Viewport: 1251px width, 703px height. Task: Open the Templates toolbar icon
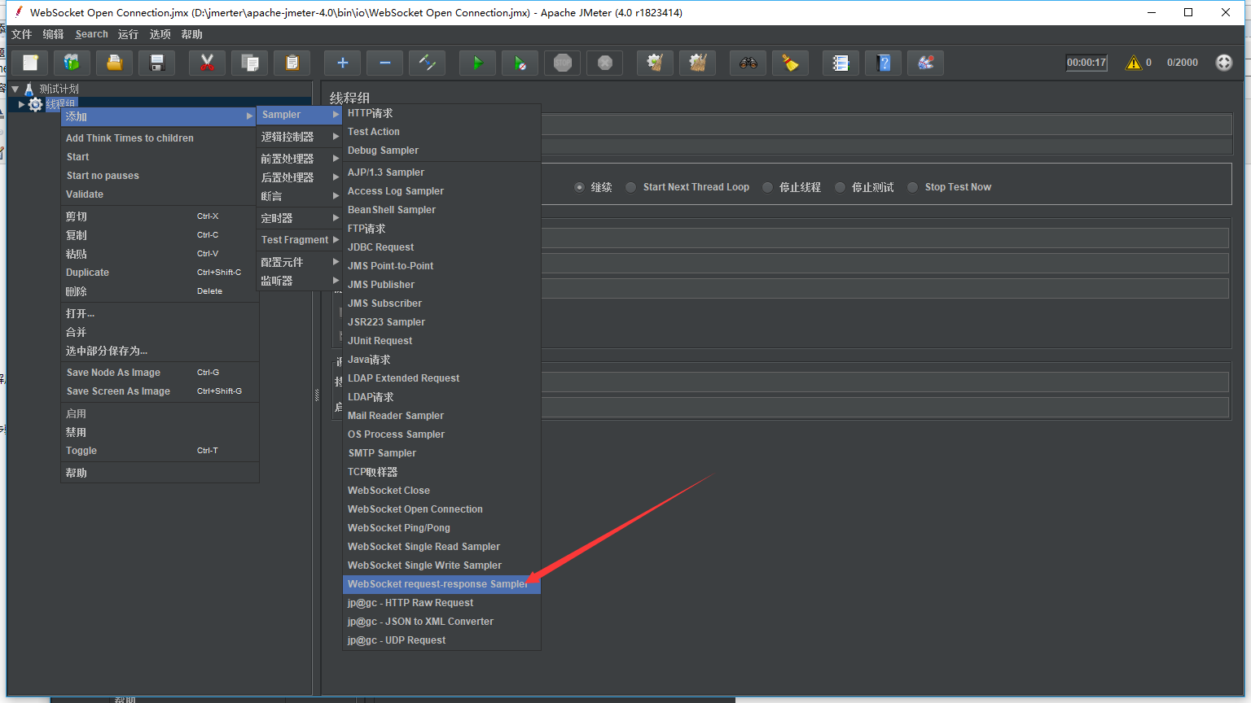[72, 63]
